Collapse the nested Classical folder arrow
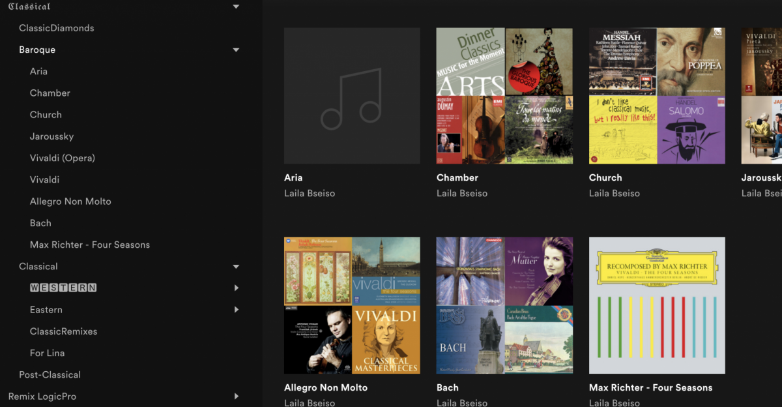This screenshot has width=782, height=407. click(x=236, y=266)
